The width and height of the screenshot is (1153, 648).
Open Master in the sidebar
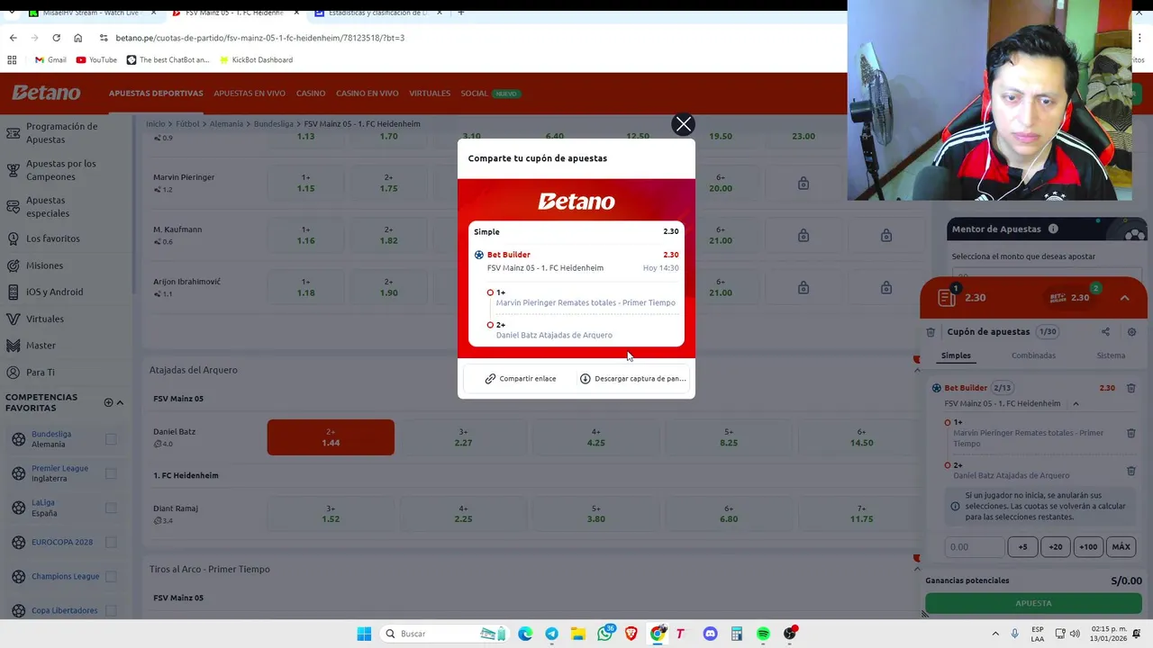(41, 346)
